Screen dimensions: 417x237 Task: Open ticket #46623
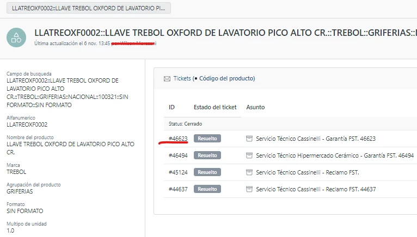tap(178, 139)
